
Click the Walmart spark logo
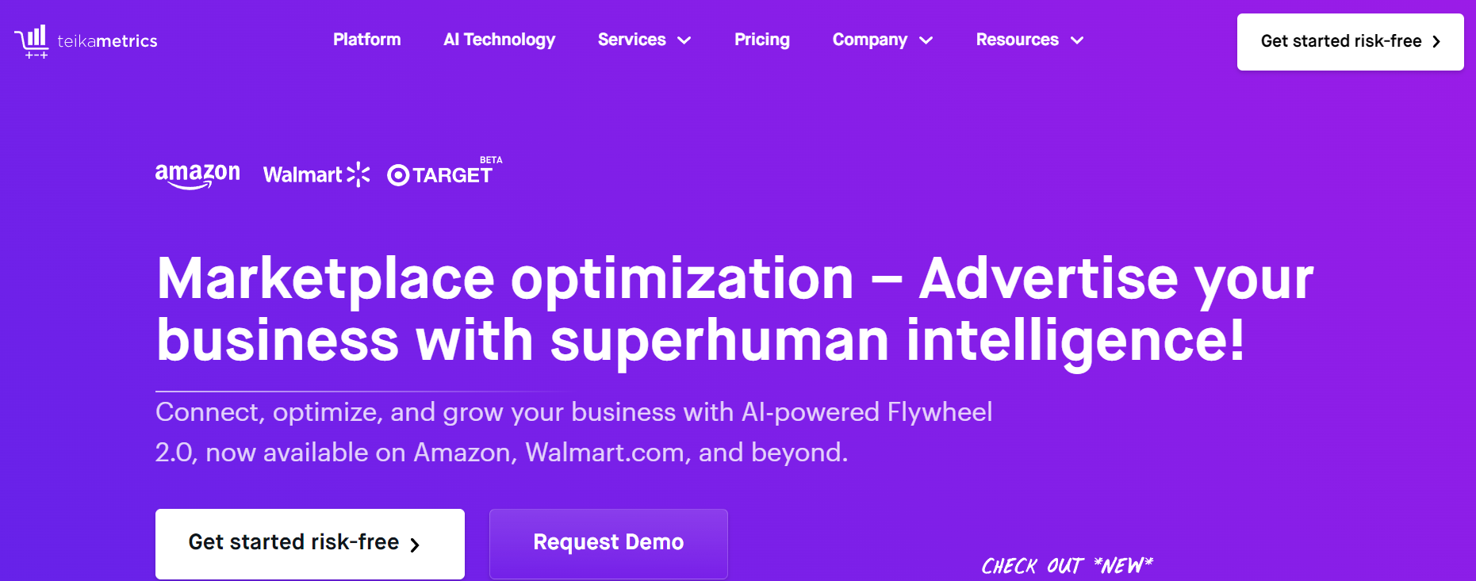[x=358, y=174]
